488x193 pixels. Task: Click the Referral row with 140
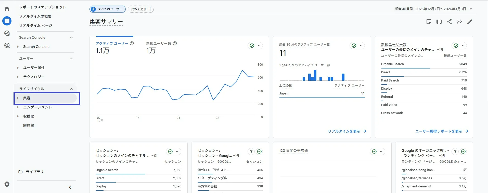coord(424,97)
